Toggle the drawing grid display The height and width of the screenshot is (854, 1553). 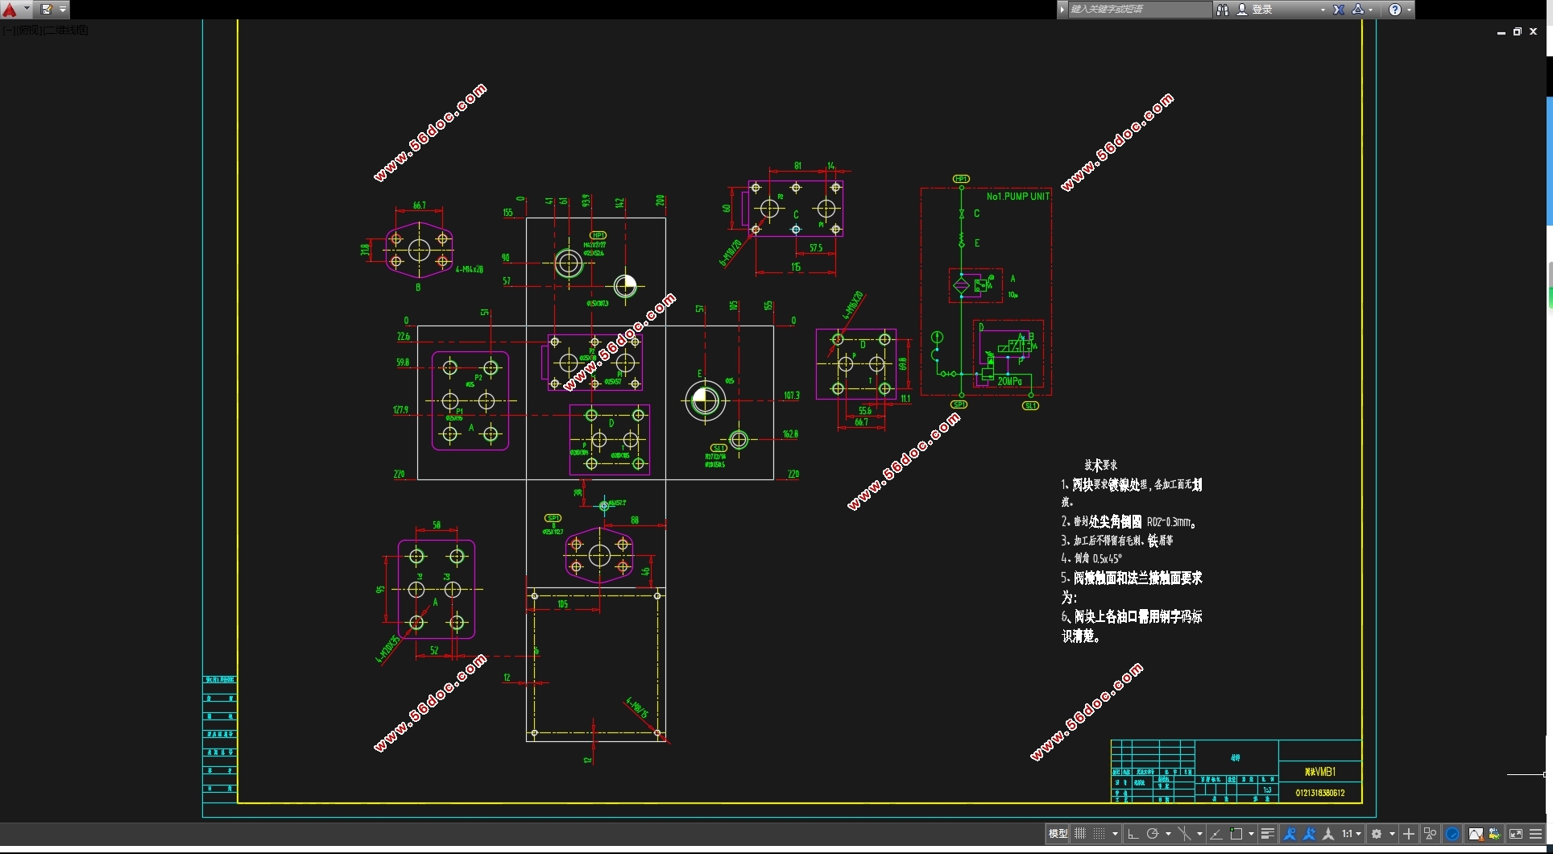point(1080,834)
